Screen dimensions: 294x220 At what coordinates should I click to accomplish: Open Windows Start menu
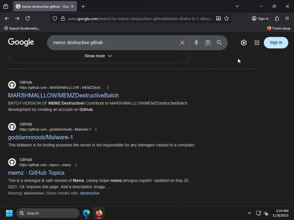tap(9, 213)
